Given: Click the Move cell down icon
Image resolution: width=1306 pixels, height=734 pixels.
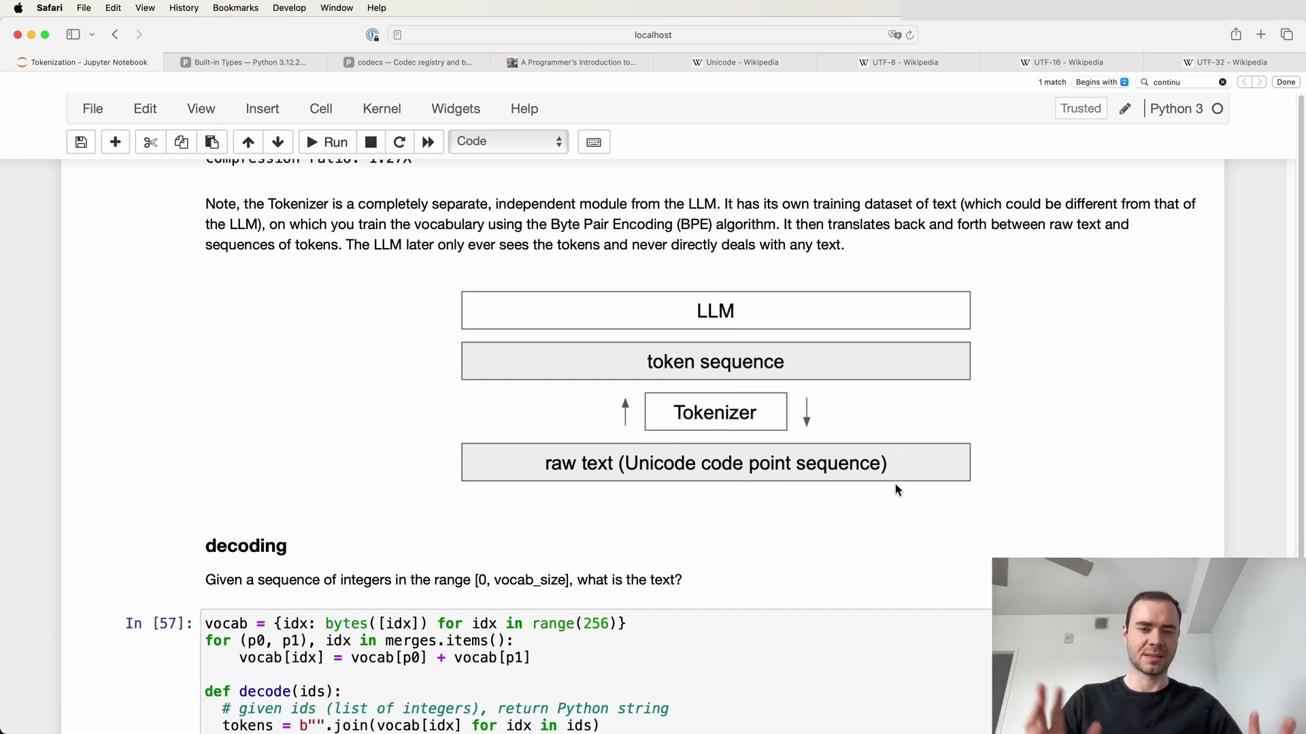Looking at the screenshot, I should (x=277, y=141).
